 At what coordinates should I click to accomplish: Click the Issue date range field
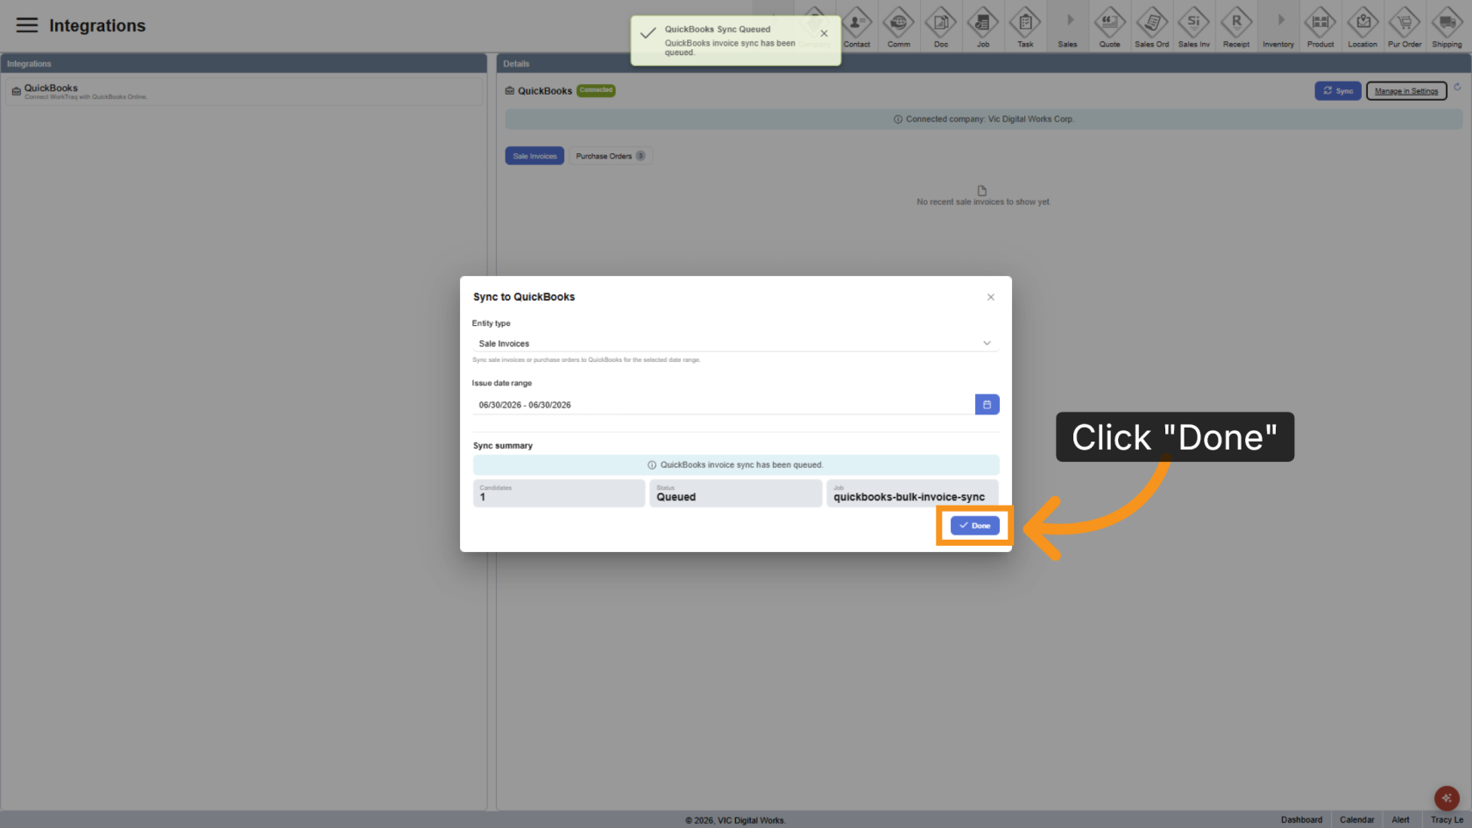pyautogui.click(x=723, y=405)
